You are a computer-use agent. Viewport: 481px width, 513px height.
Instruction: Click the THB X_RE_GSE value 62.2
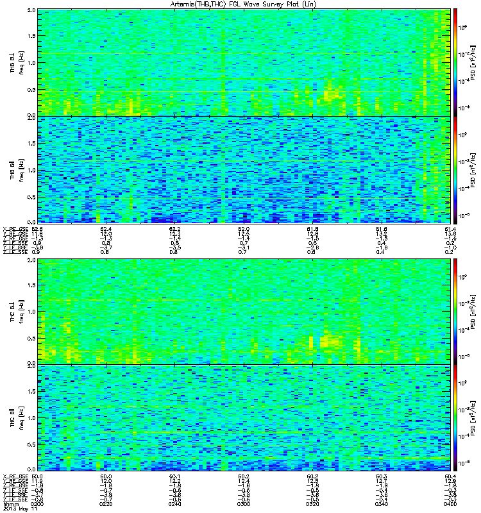[174, 229]
